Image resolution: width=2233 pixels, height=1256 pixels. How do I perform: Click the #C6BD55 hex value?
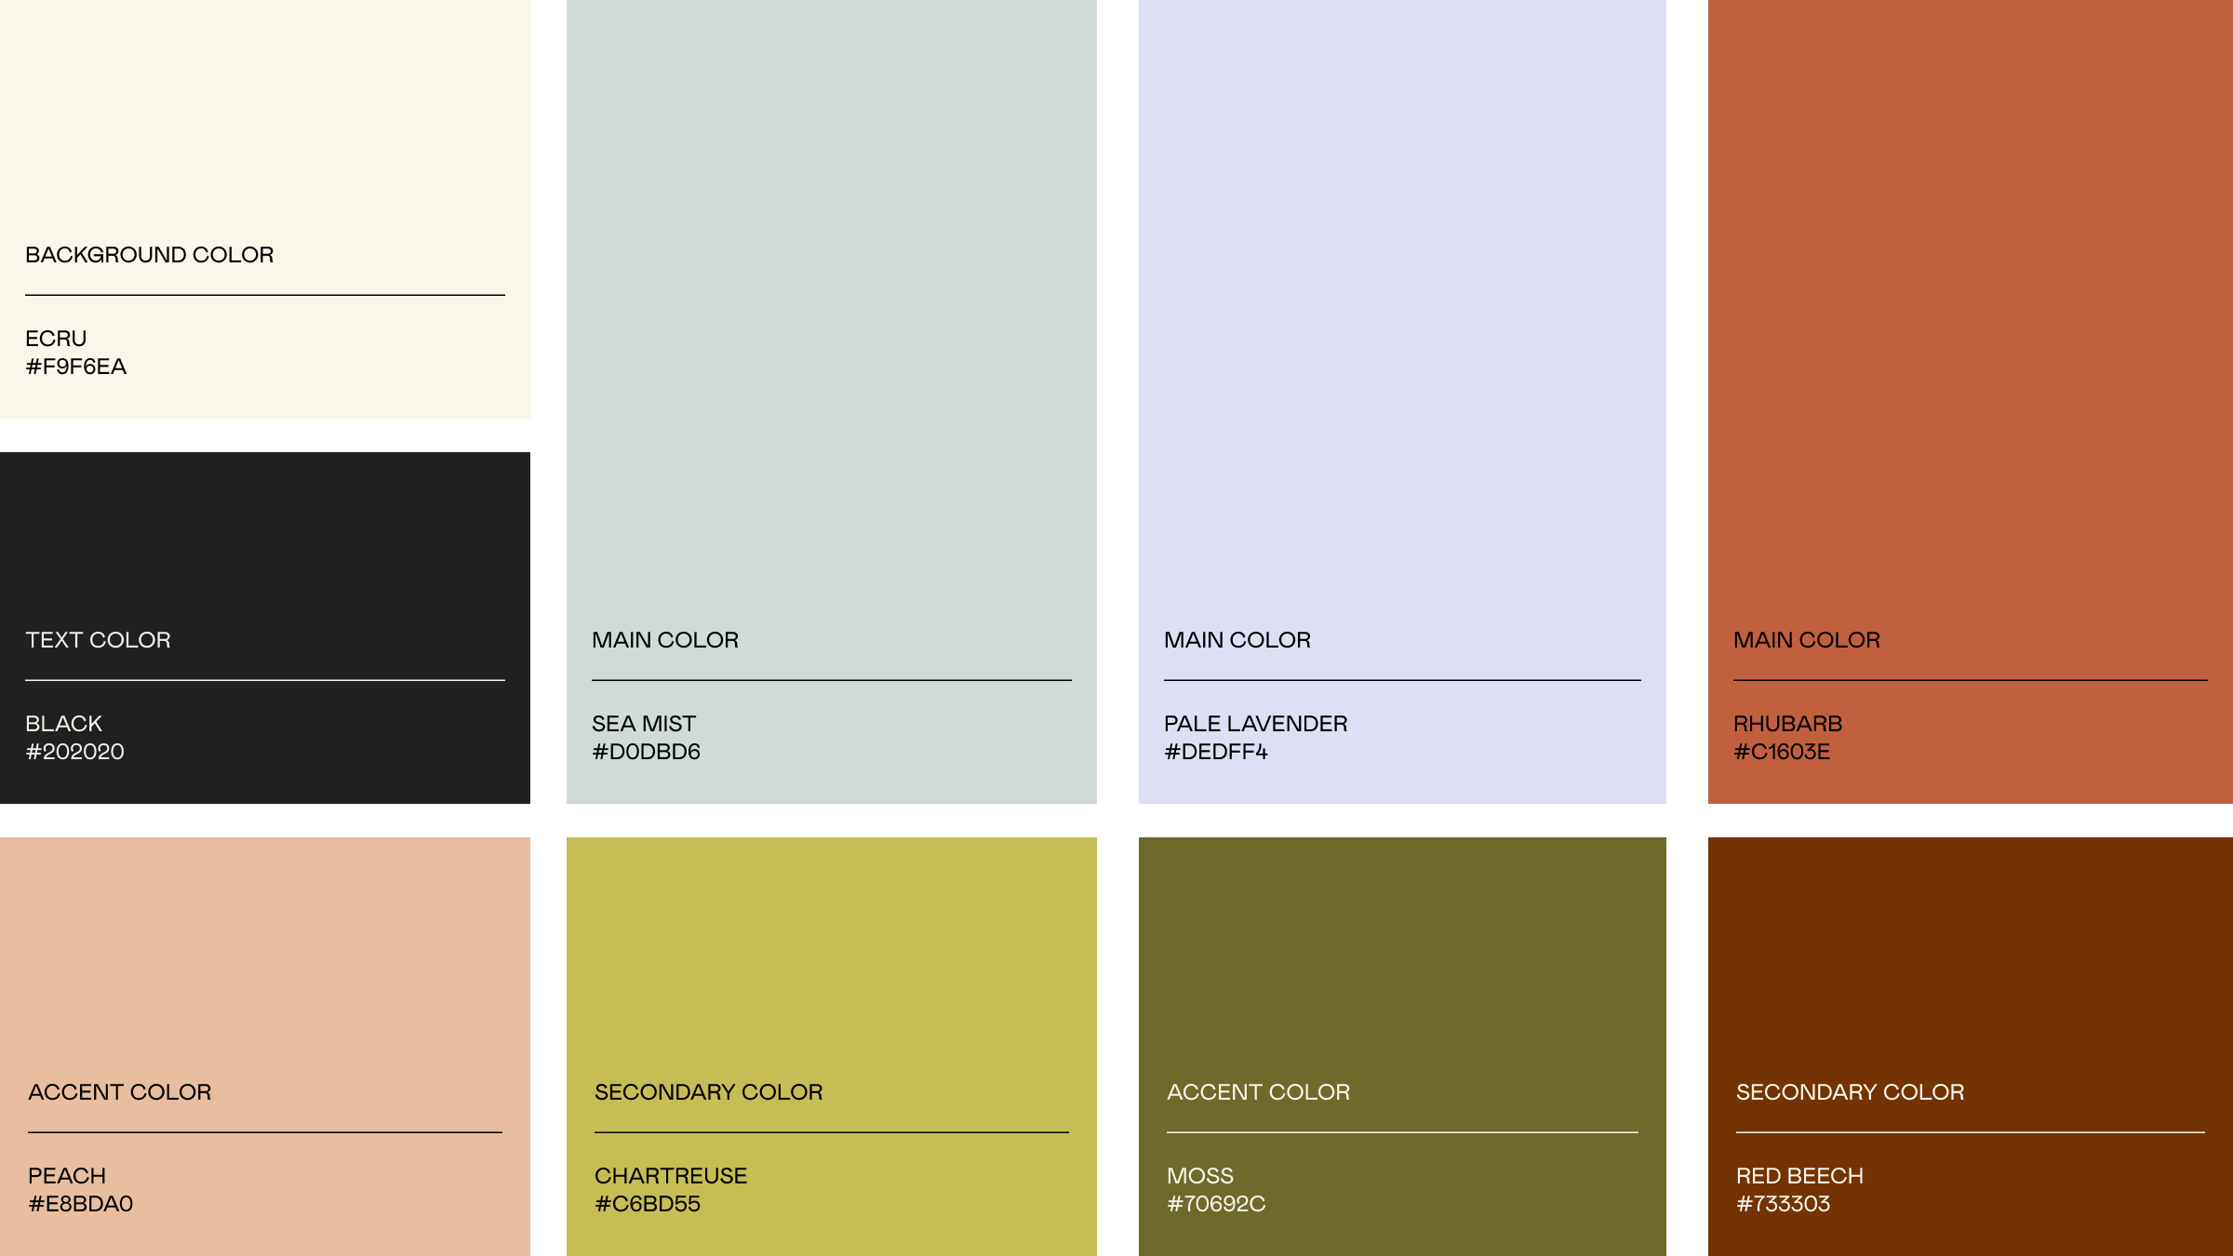(x=648, y=1204)
